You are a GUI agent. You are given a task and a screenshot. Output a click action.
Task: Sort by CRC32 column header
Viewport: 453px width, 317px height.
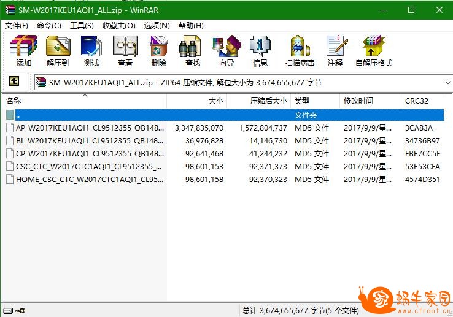pos(422,101)
